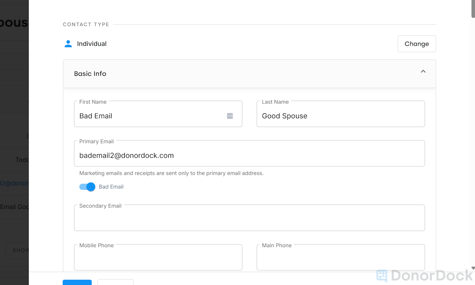Edit the Primary Email address field

click(249, 155)
